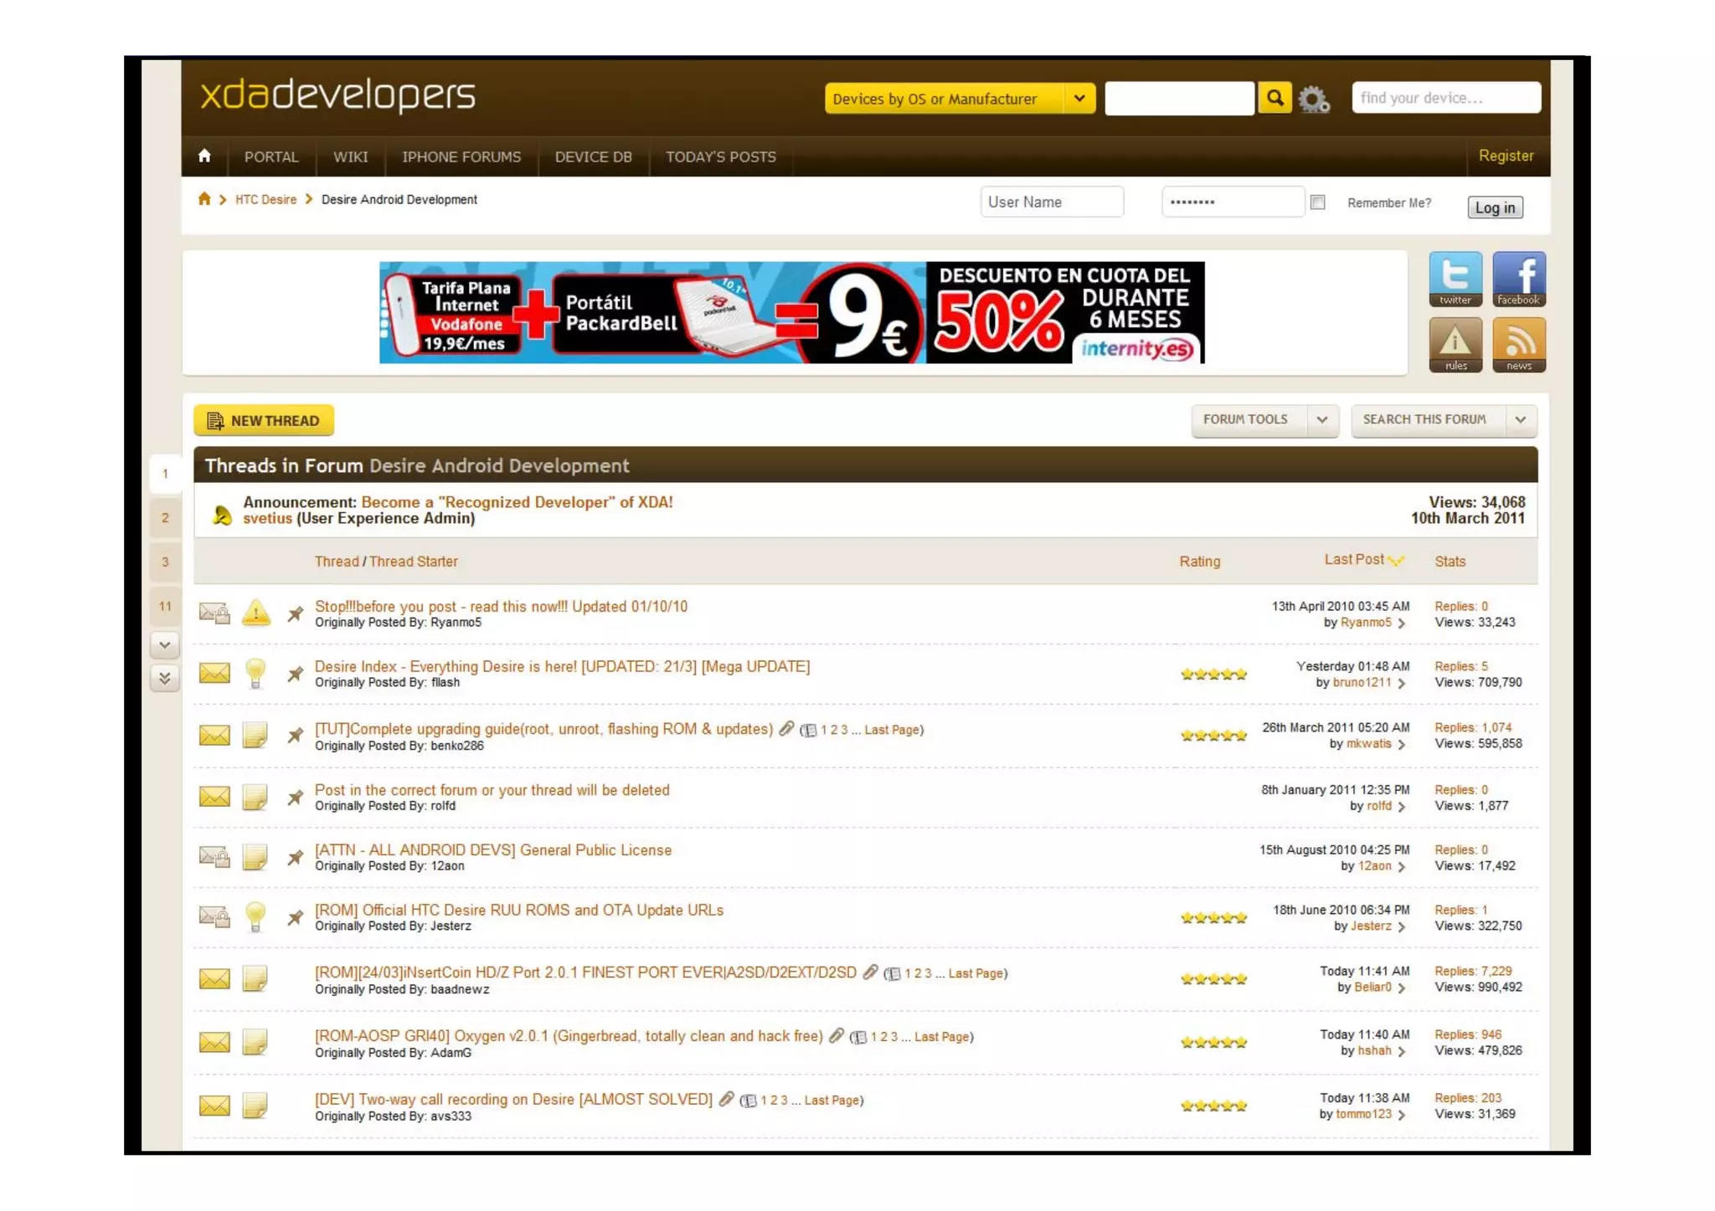This screenshot has width=1715, height=1211.
Task: Click the xda developers logo
Action: [x=337, y=95]
